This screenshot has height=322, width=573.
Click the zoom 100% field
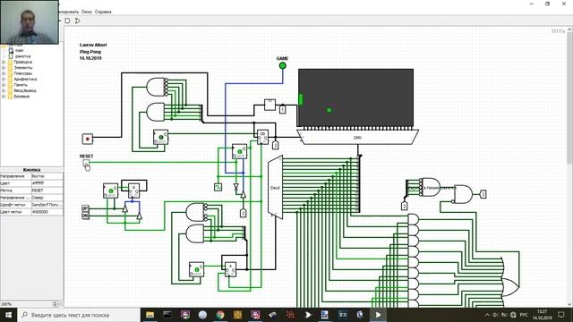(26, 304)
